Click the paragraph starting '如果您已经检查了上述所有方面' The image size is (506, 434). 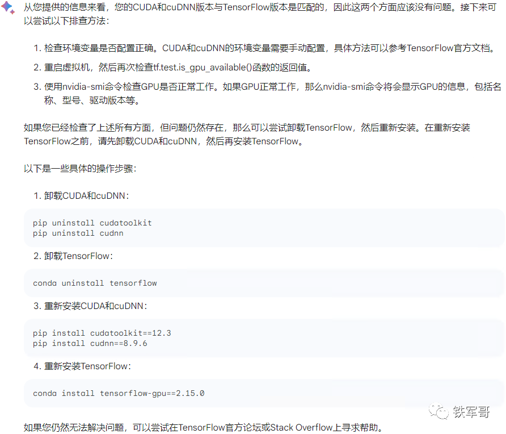coord(247,135)
